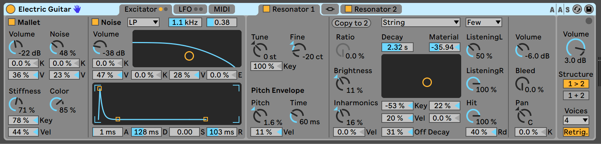
Task: Adjust the Mallet Noise amount knob
Action: coord(56,47)
